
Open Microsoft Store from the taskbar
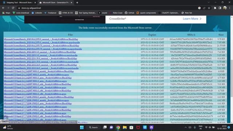coord(131,127)
